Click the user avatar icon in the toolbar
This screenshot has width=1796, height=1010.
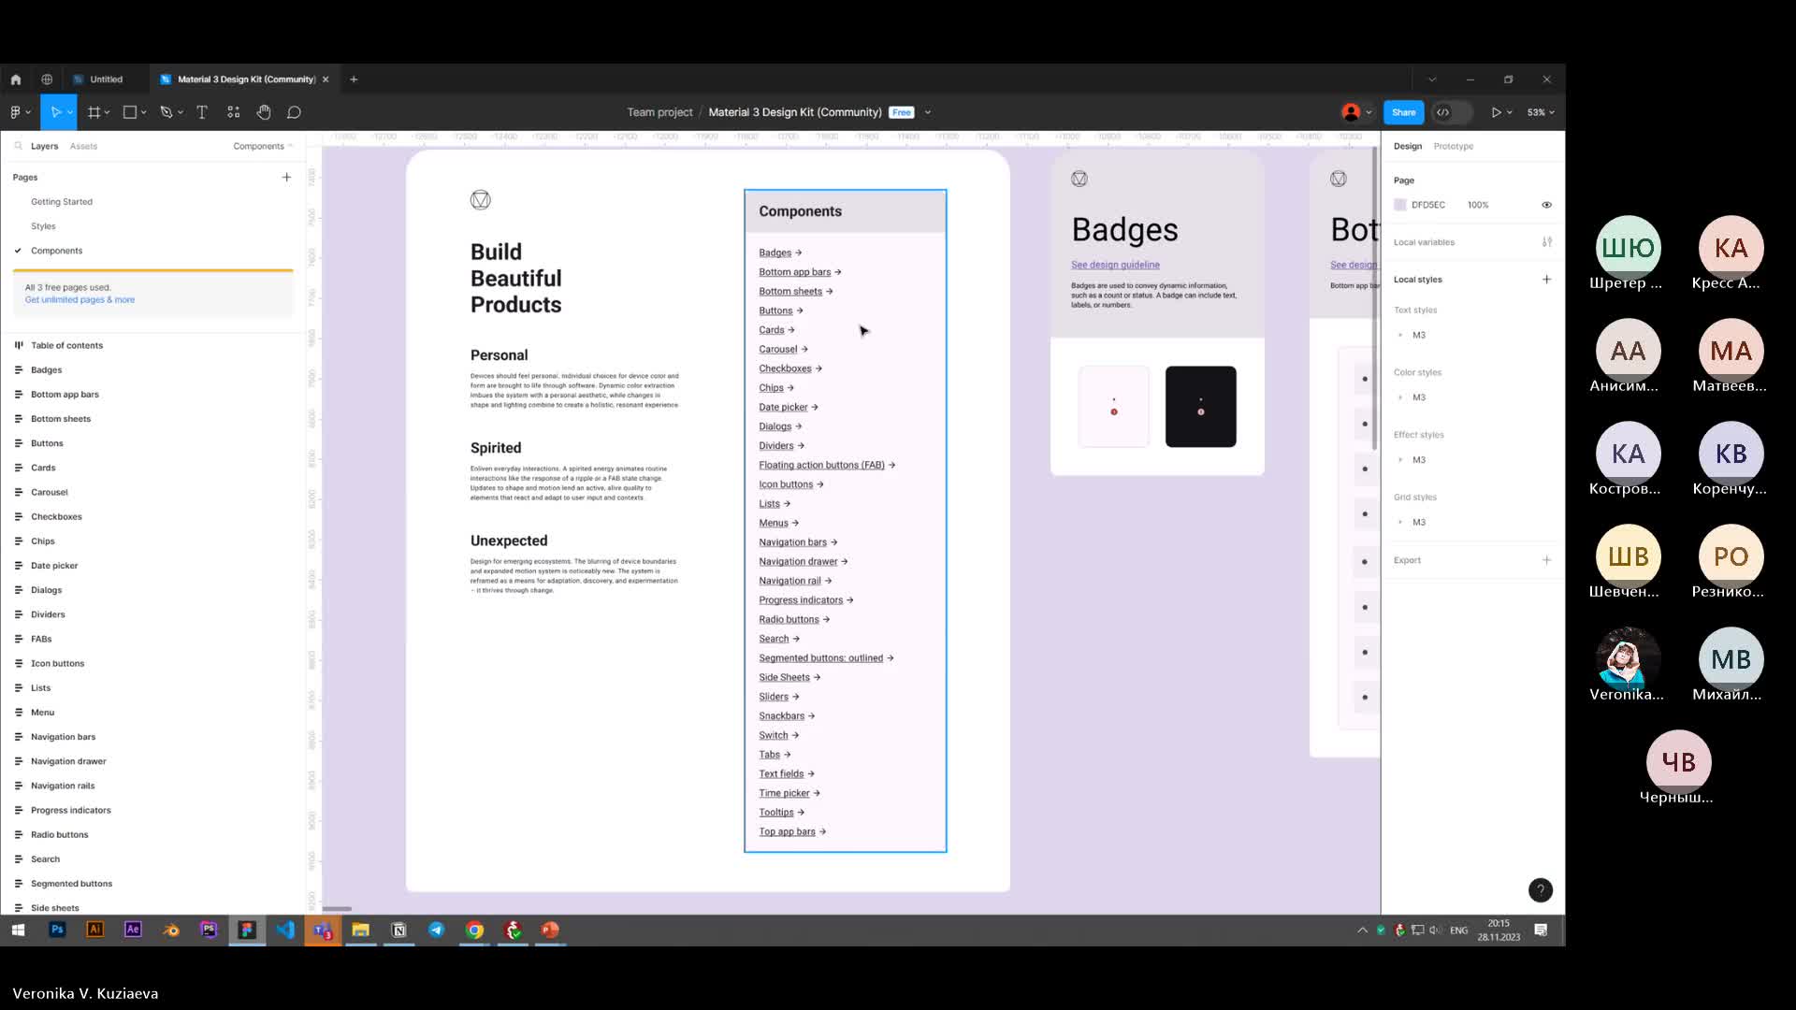coord(1351,112)
